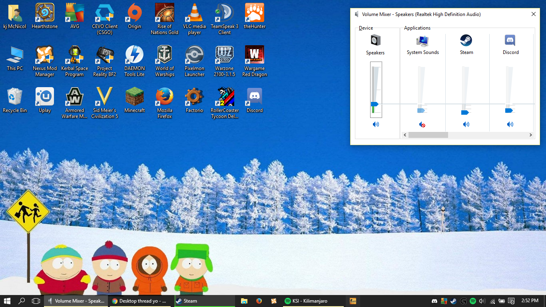The image size is (546, 307).
Task: Click Discord application icon in Volume Mixer
Action: click(510, 40)
